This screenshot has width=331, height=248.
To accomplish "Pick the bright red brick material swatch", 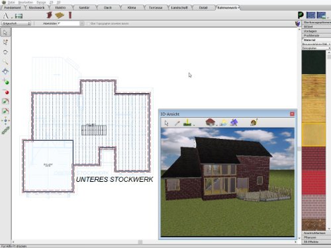I will [x=314, y=182].
